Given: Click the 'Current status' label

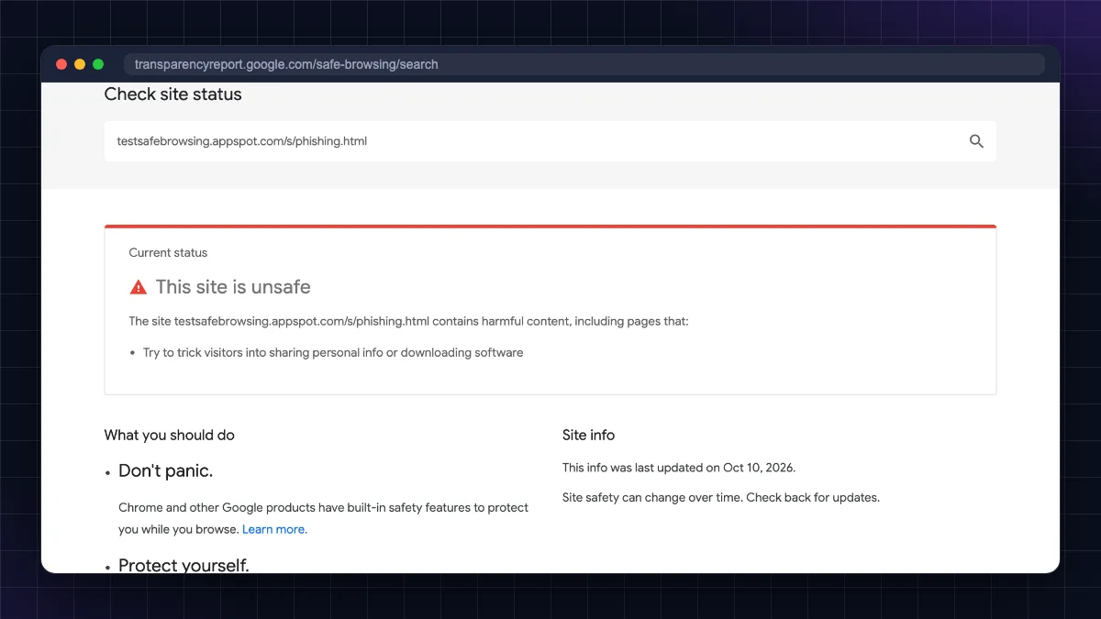Looking at the screenshot, I should coord(168,253).
